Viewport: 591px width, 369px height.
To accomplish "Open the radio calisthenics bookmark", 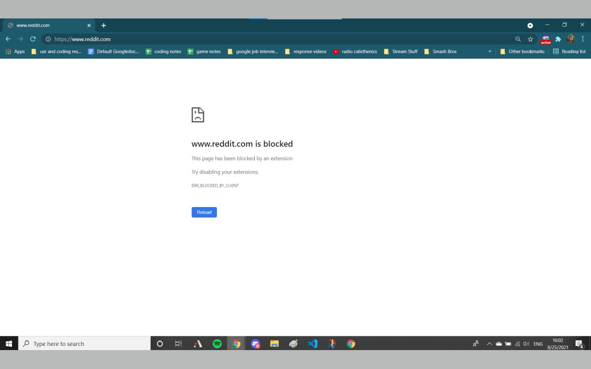I will [x=355, y=52].
